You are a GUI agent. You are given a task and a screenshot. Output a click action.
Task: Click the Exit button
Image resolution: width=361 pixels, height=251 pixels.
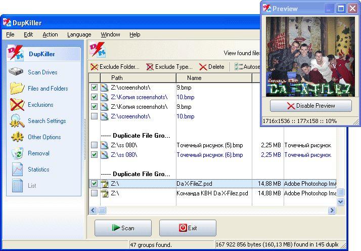click(x=188, y=228)
